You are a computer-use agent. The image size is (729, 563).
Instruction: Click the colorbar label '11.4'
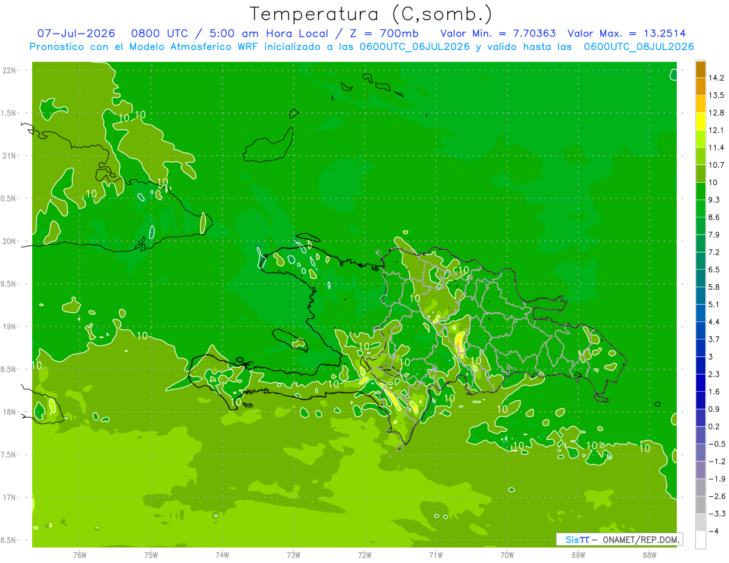click(x=717, y=148)
